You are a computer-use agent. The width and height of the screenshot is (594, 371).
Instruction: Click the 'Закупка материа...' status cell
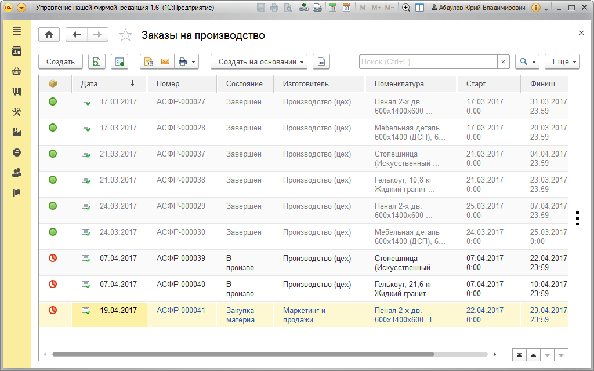pos(244,315)
